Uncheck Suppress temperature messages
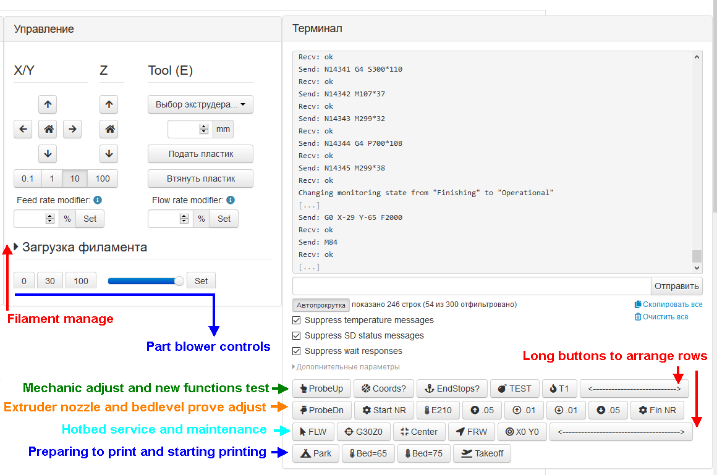The height and width of the screenshot is (475, 717). click(295, 320)
